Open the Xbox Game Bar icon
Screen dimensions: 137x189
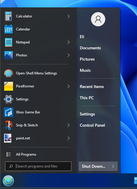9,112
